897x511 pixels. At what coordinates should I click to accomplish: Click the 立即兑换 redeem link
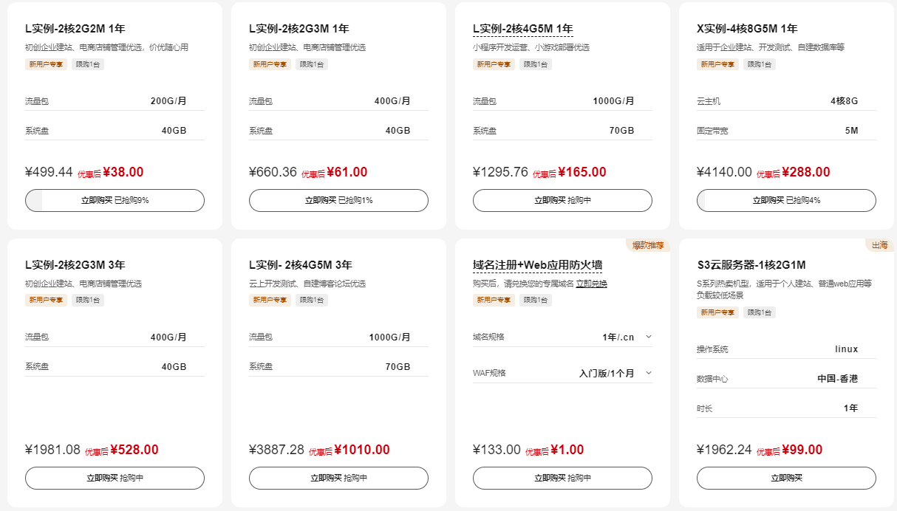(591, 284)
